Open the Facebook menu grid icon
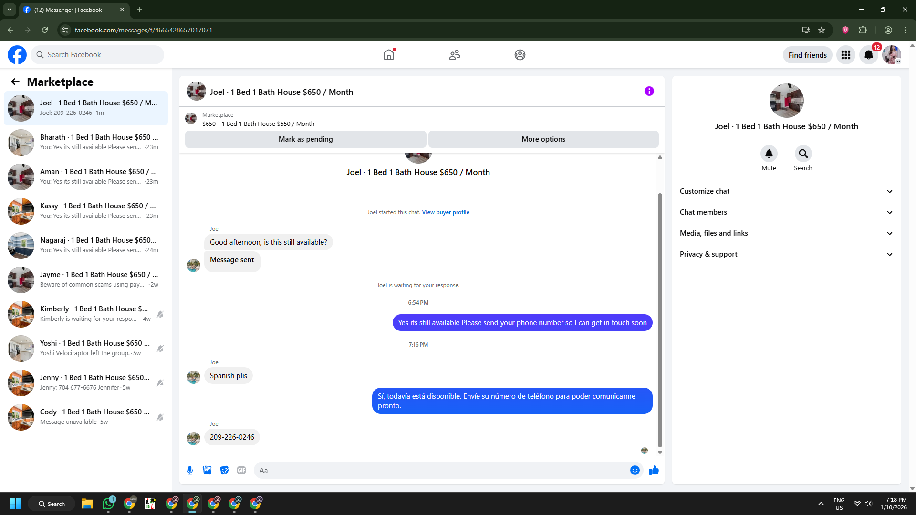 coord(846,55)
